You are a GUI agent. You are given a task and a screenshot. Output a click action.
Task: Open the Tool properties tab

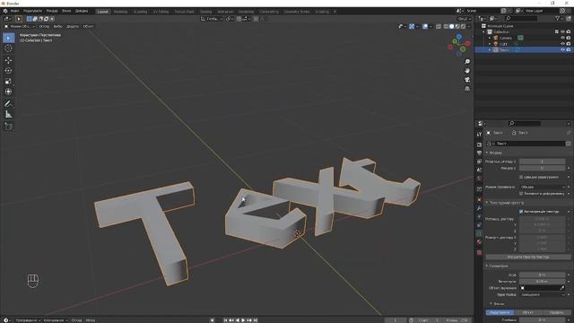click(x=479, y=135)
